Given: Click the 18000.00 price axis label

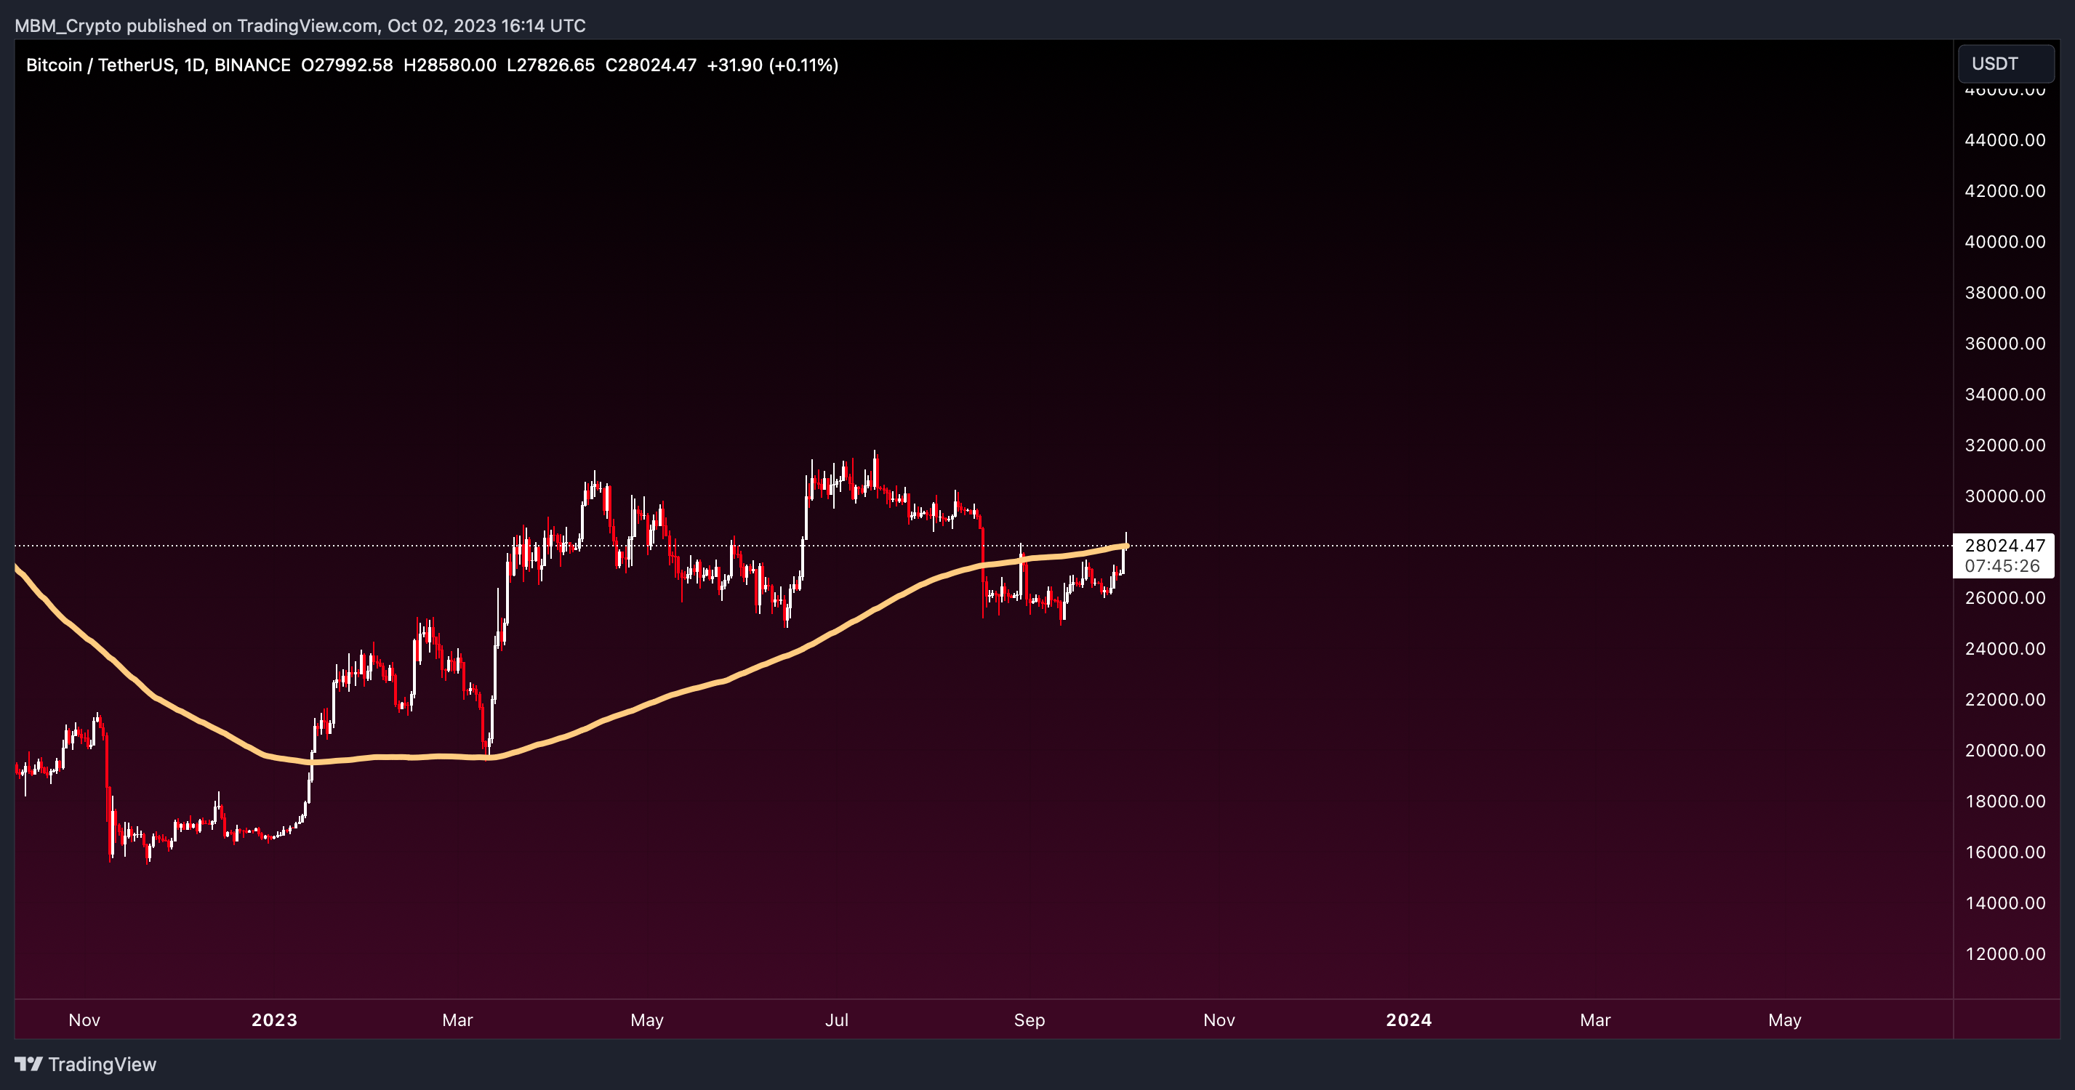Looking at the screenshot, I should pos(2005,801).
